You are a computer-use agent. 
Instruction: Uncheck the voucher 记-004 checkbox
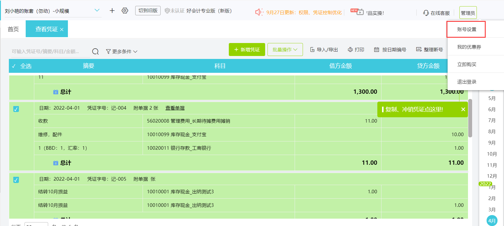16,109
